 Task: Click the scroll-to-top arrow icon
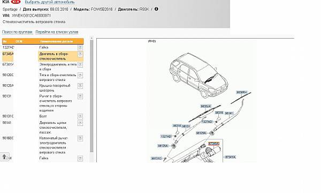[4, 157]
